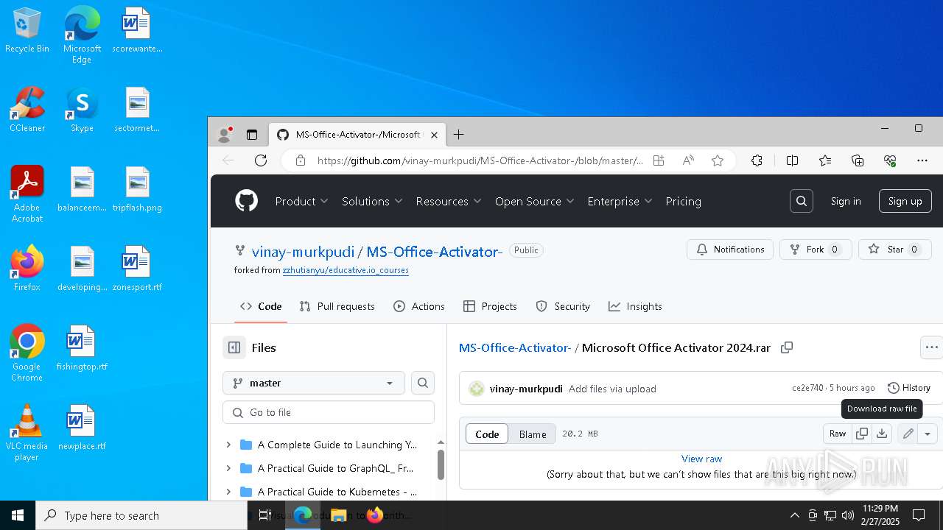Click the Pricing nav link
This screenshot has width=943, height=530.
[683, 201]
